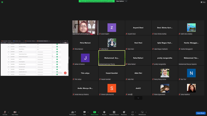This screenshot has height=116, width=207.
Task: Select Nur Tiur's N avatar tile
Action: [191, 73]
